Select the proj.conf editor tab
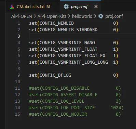The height and width of the screenshot is (129, 136). click(80, 6)
